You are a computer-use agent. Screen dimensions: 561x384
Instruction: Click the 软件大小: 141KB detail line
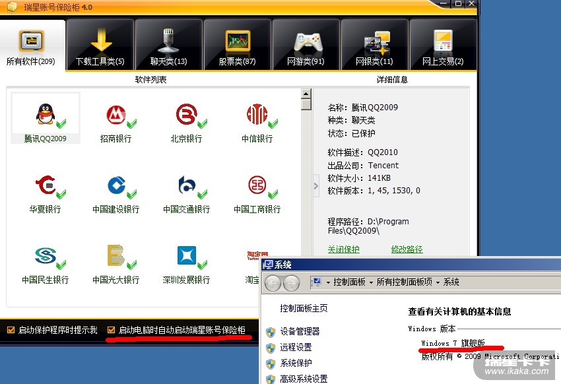pyautogui.click(x=359, y=178)
